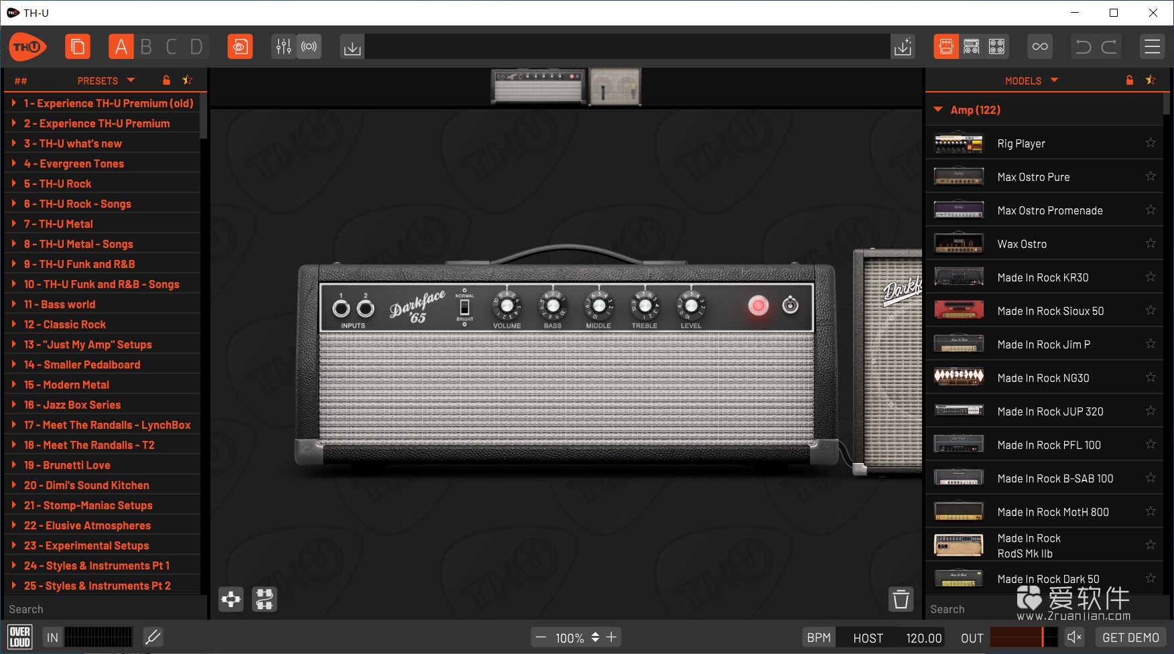The image size is (1174, 654).
Task: Click the four-arrow move icon
Action: tap(231, 599)
